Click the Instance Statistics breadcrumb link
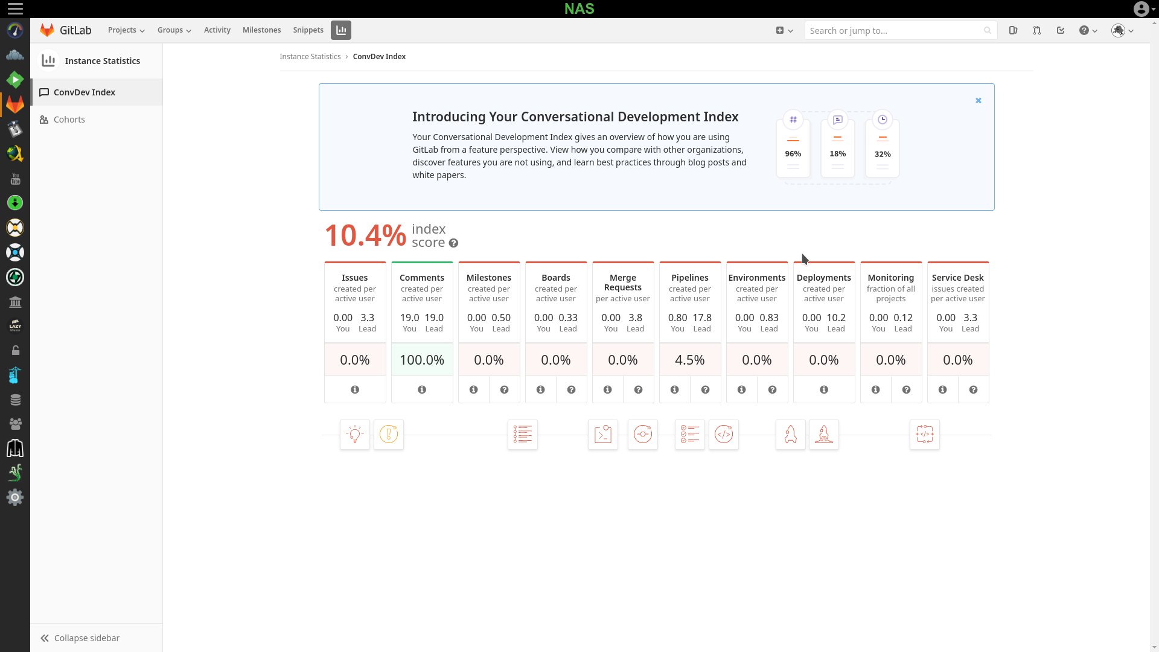This screenshot has height=652, width=1159. [x=310, y=57]
